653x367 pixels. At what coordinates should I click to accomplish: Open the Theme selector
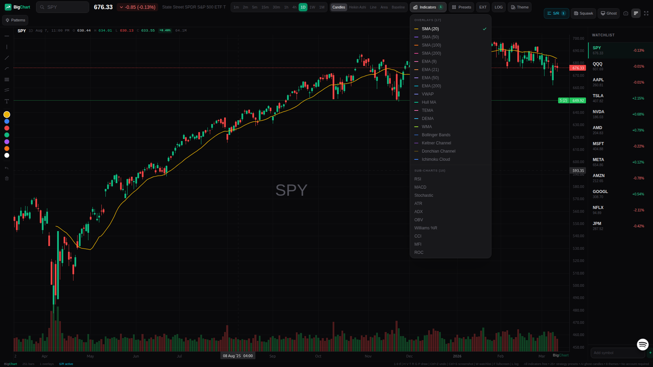click(x=520, y=7)
